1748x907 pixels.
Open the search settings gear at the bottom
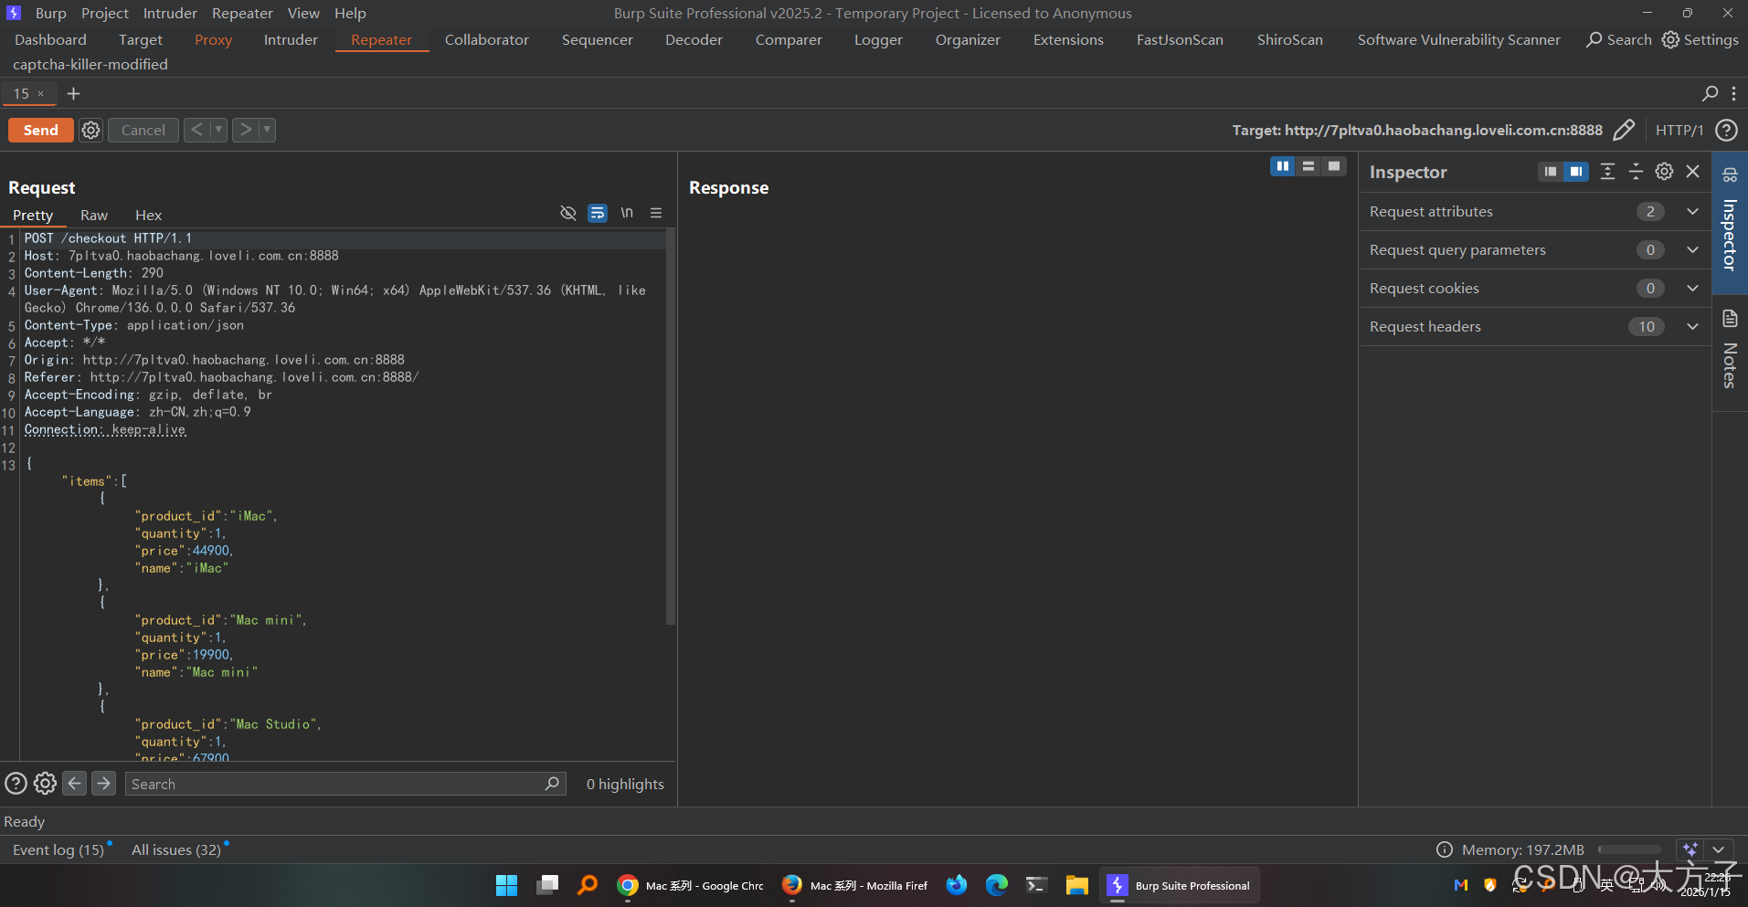pyautogui.click(x=45, y=784)
